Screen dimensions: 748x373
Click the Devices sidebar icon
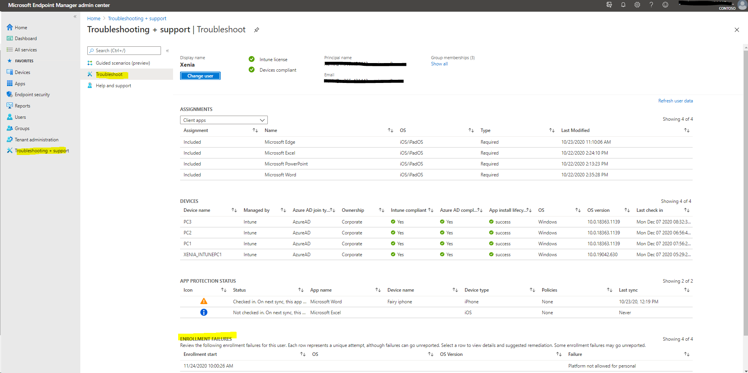10,72
